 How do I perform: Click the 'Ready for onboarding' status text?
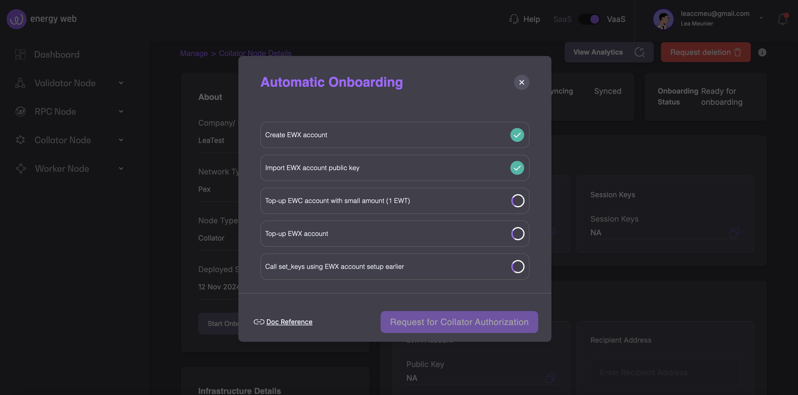(x=721, y=96)
